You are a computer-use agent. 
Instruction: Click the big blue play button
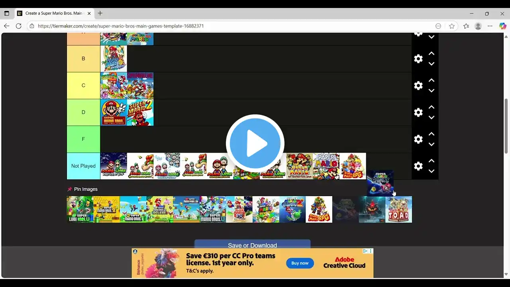(x=255, y=143)
